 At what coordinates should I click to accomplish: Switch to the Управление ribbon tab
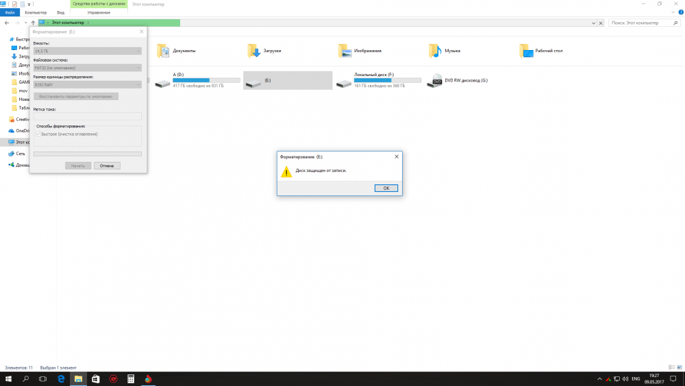tap(98, 12)
